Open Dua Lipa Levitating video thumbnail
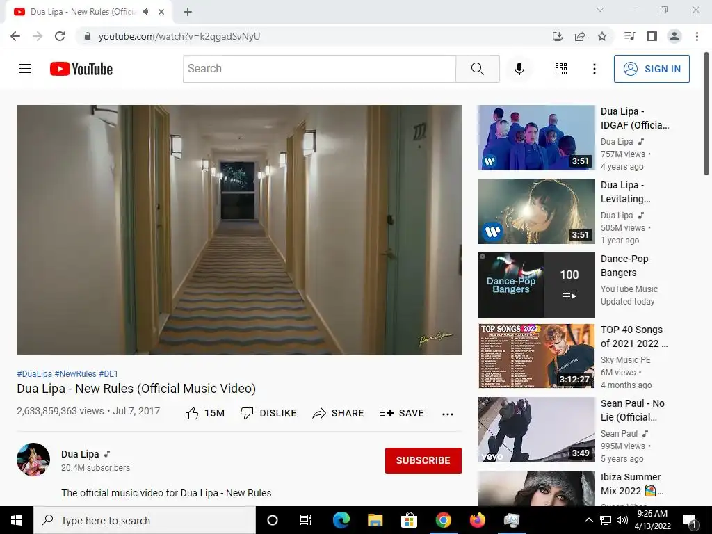This screenshot has width=712, height=534. pyautogui.click(x=537, y=211)
